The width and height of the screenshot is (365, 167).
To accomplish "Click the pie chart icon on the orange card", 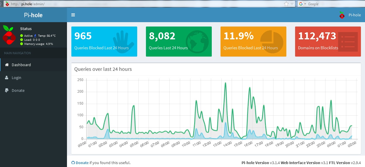I will point(271,42).
